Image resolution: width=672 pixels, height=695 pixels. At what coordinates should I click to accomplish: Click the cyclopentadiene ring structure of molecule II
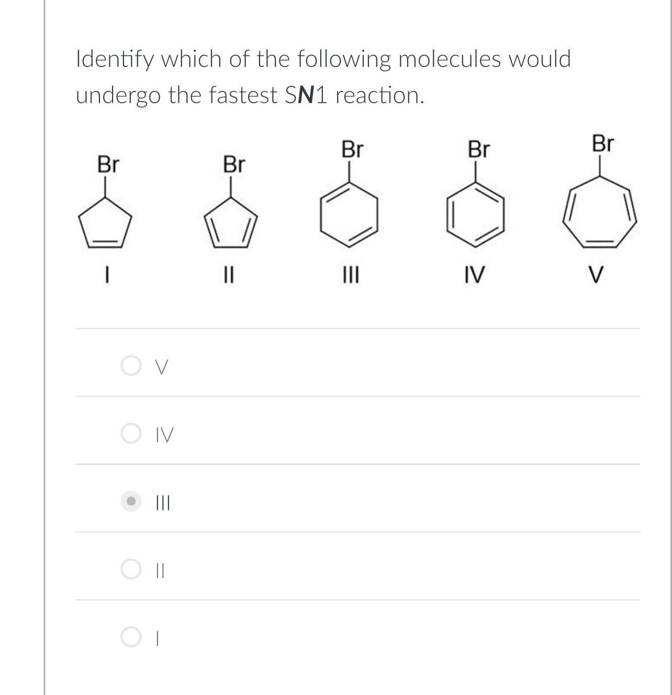231,225
